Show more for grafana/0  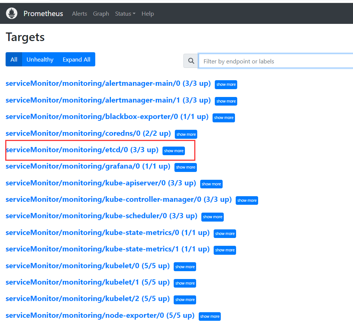[x=186, y=167]
